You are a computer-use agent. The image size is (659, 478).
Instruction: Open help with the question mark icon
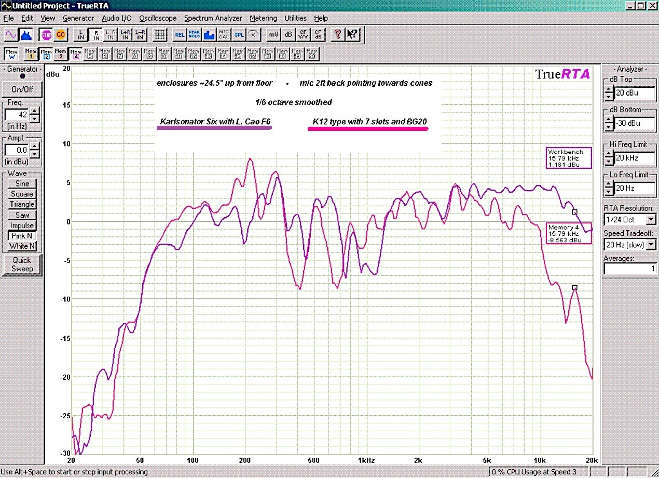pyautogui.click(x=338, y=35)
